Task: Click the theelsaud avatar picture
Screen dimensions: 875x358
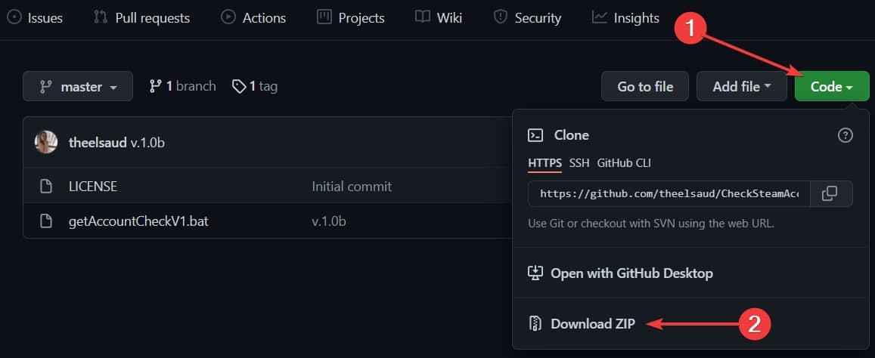Action: pos(46,142)
